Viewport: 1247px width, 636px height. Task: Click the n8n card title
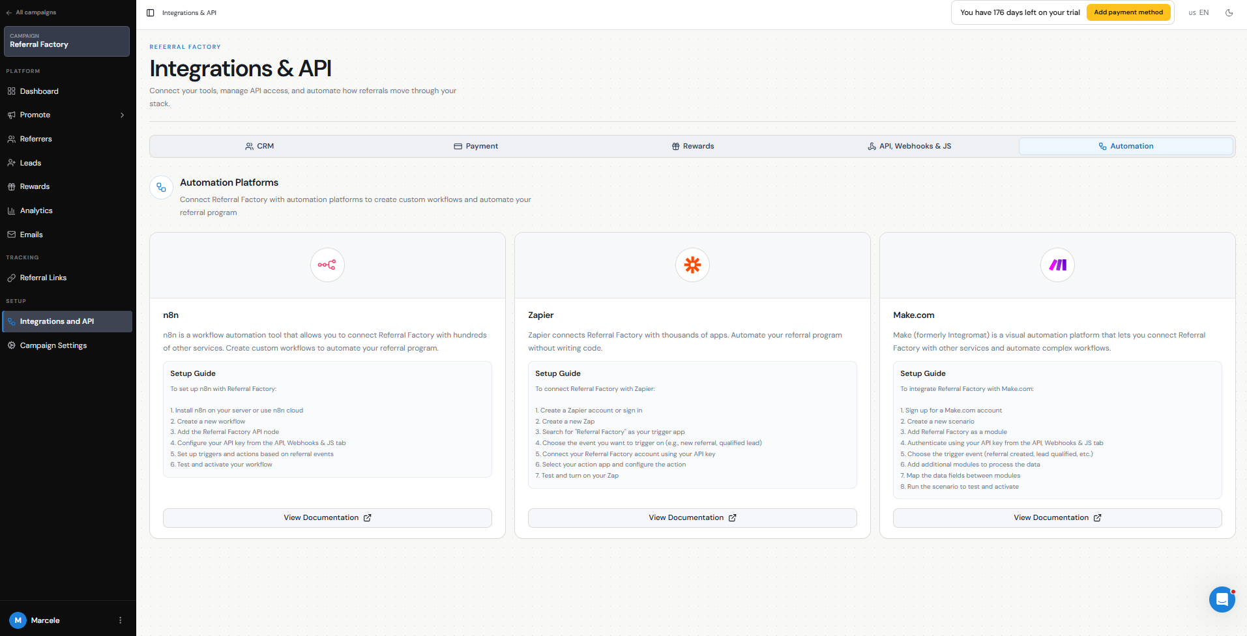[171, 315]
